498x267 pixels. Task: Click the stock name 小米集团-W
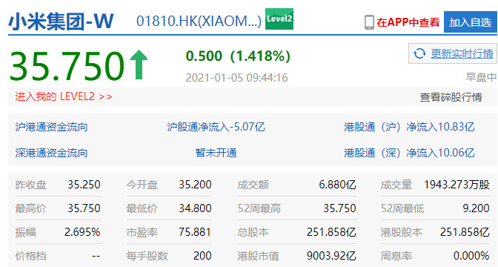(x=61, y=22)
